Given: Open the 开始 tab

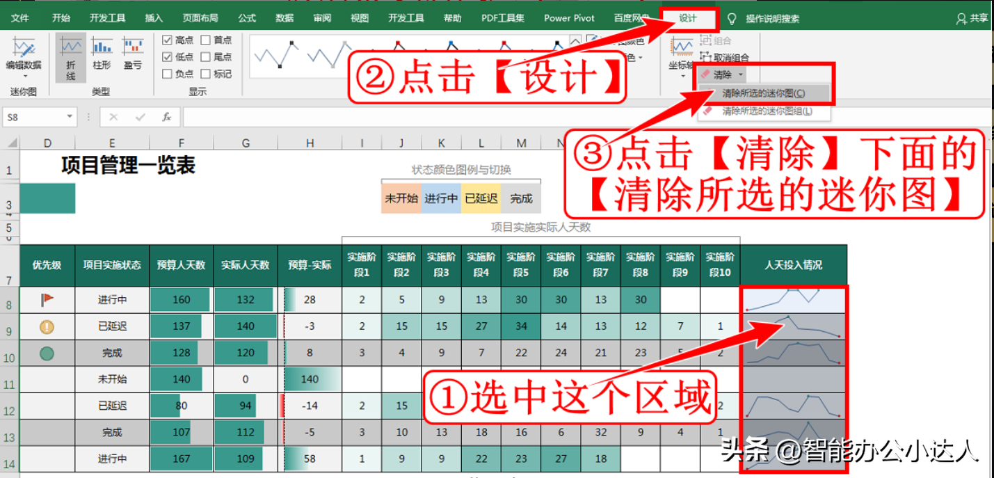Looking at the screenshot, I should pos(61,18).
